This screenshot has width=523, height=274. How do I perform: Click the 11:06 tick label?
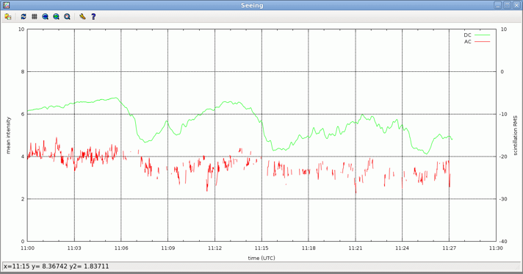tap(121, 248)
